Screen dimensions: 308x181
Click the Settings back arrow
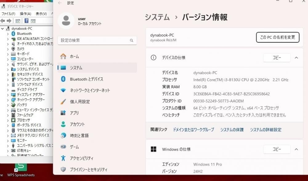[60, 3]
